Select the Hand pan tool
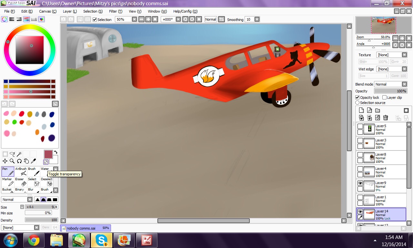The width and height of the screenshot is (413, 248). click(26, 161)
